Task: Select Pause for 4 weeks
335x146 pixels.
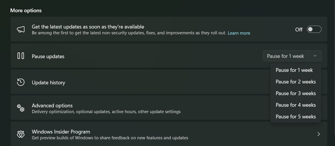Action: pyautogui.click(x=296, y=105)
